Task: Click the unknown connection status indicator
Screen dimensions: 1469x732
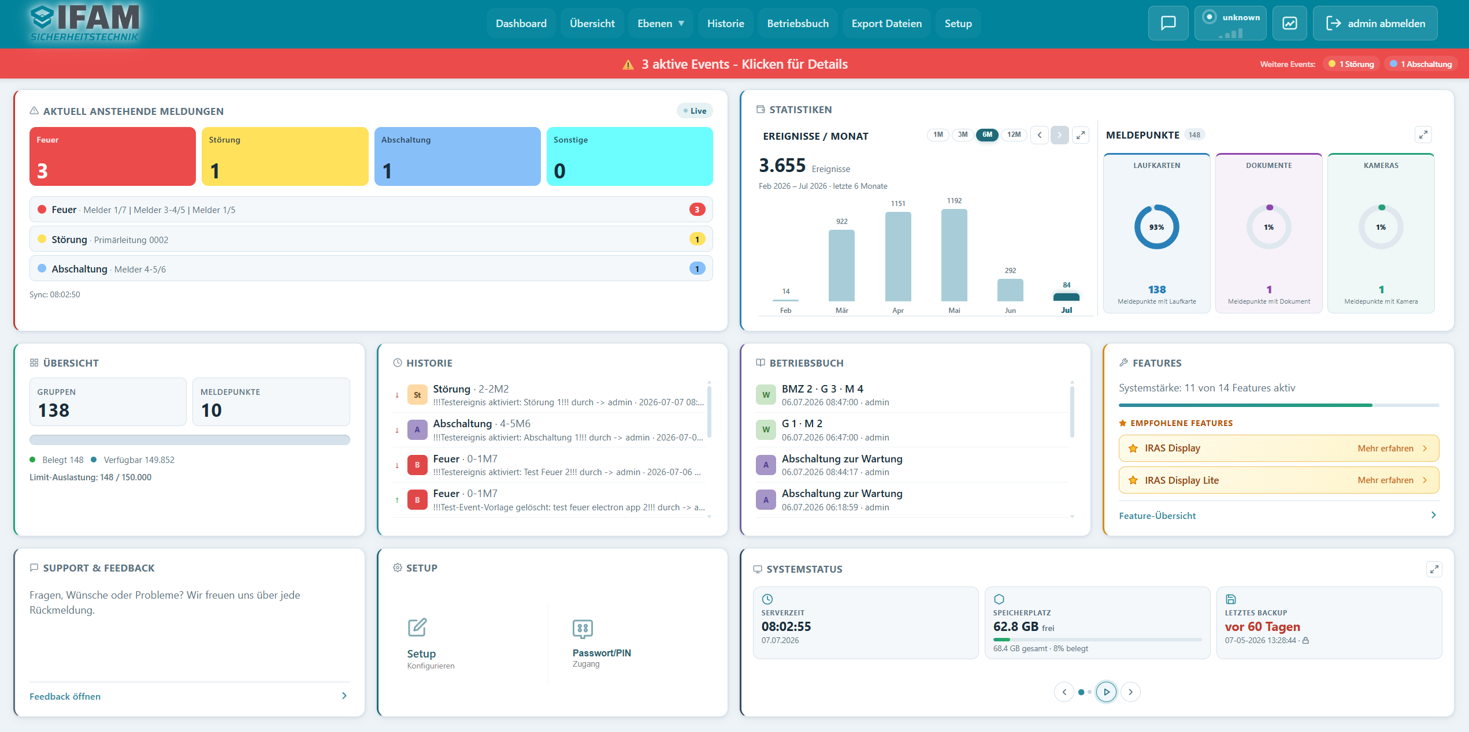Action: 1230,23
